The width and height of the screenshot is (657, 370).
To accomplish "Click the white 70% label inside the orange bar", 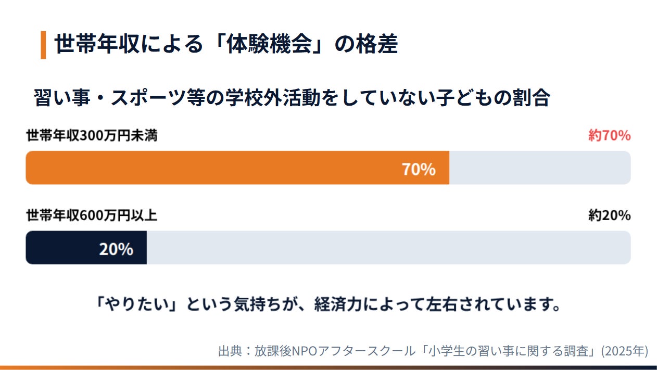I will point(418,169).
